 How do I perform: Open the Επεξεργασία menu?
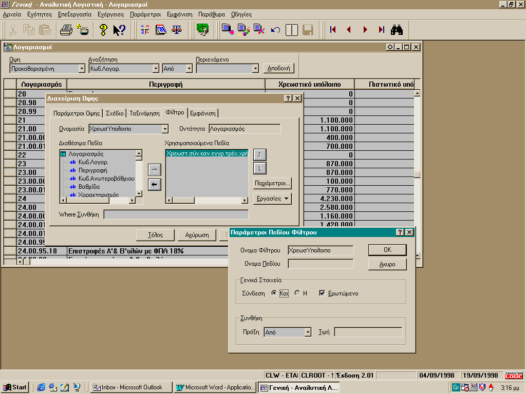75,14
